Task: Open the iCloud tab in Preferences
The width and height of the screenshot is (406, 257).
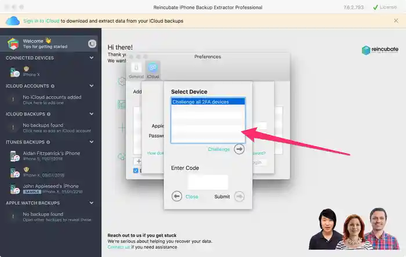Action: [x=153, y=70]
